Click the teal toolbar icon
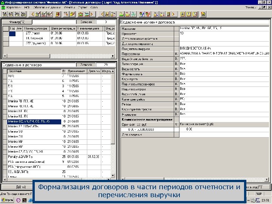Image resolution: width=272 pixels, height=204 pixels. [134, 14]
